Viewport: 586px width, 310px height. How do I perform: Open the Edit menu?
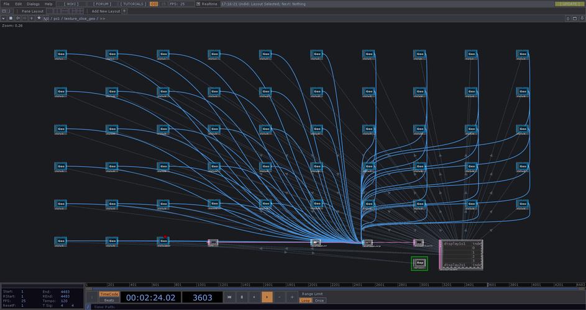(19, 4)
